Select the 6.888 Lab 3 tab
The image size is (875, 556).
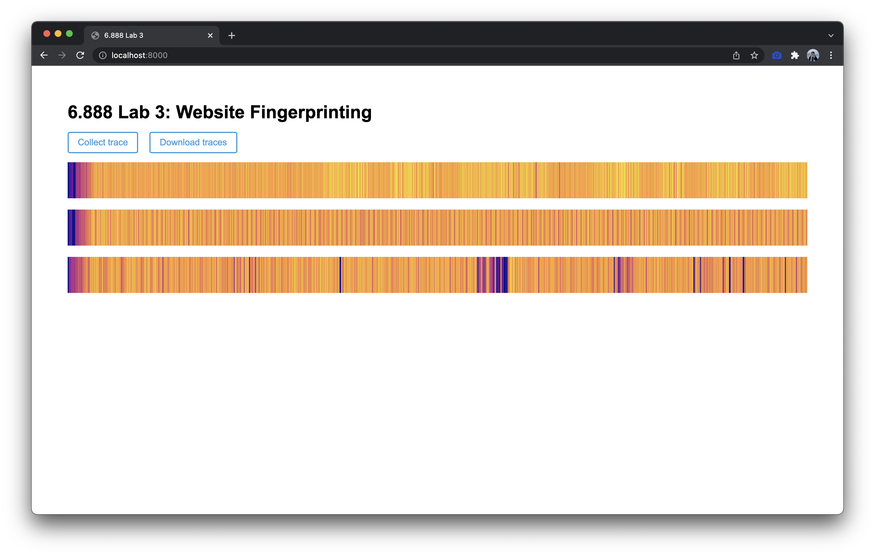point(145,35)
